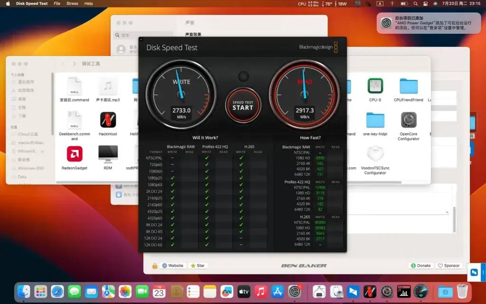Click the Star button
486x304 pixels.
click(x=197, y=266)
